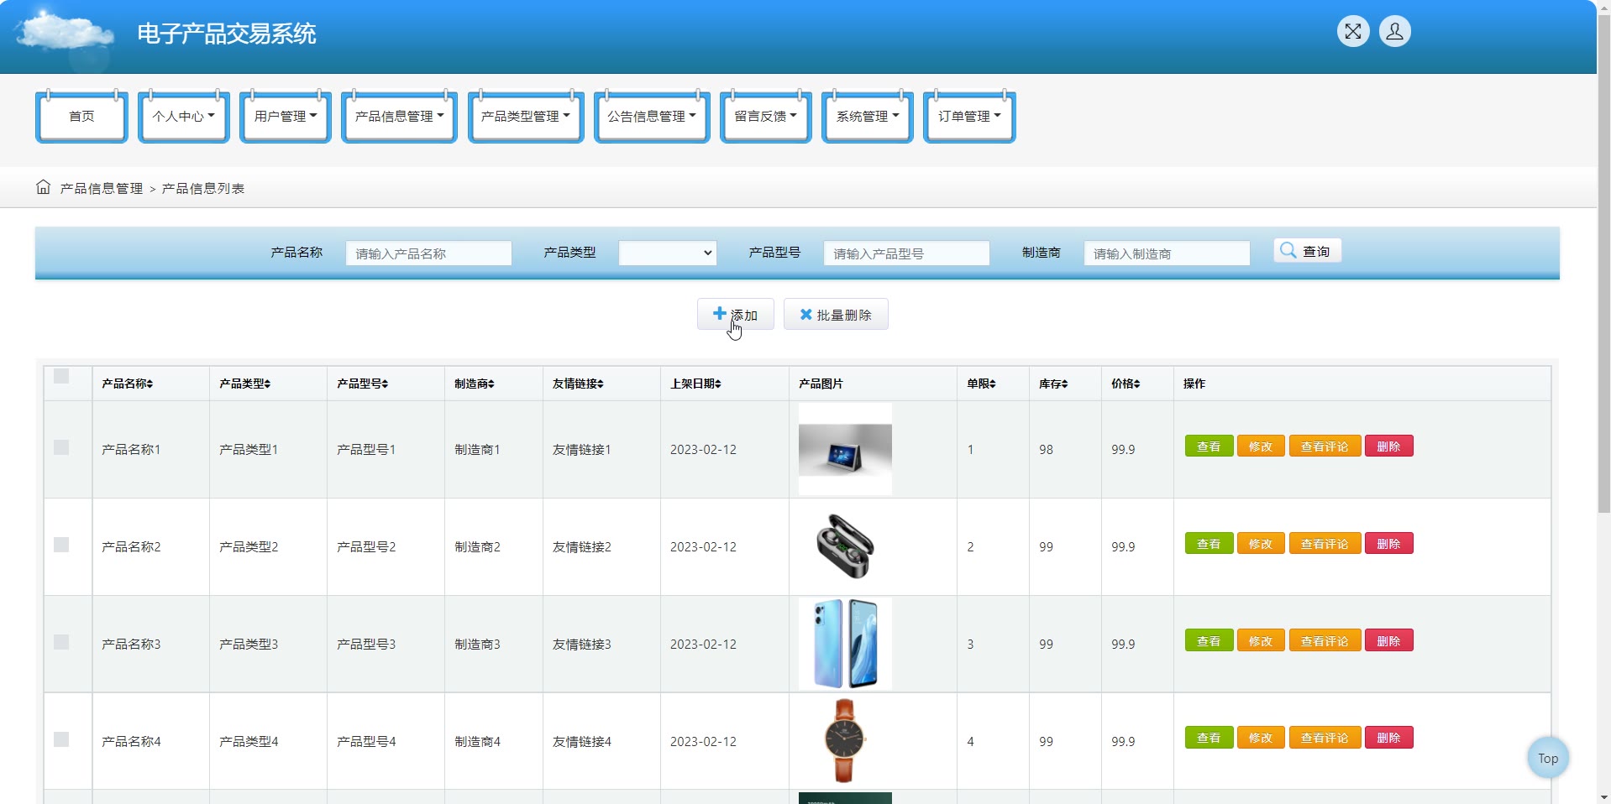Click 删除 for 产品名称4

click(x=1388, y=738)
